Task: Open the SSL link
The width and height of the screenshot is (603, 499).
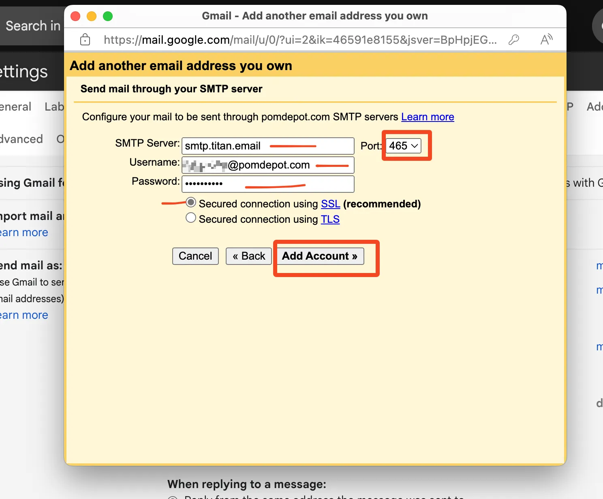Action: point(331,204)
